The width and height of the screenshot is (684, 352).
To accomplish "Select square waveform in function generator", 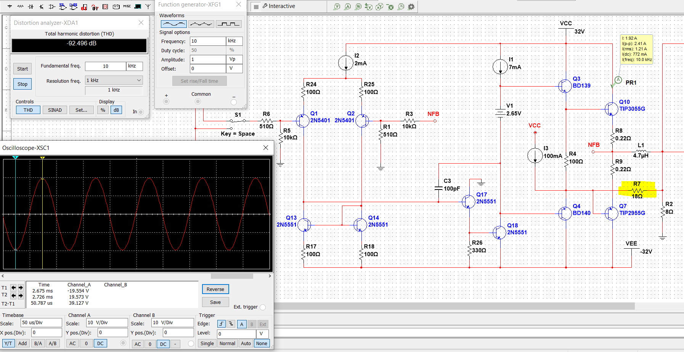I will point(229,24).
